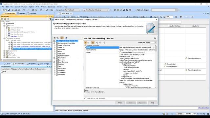Image resolution: width=210 pixels, height=118 pixels.
Task: Toggle the HTML checkbox in Documentation panel
Action: [x=2, y=72]
